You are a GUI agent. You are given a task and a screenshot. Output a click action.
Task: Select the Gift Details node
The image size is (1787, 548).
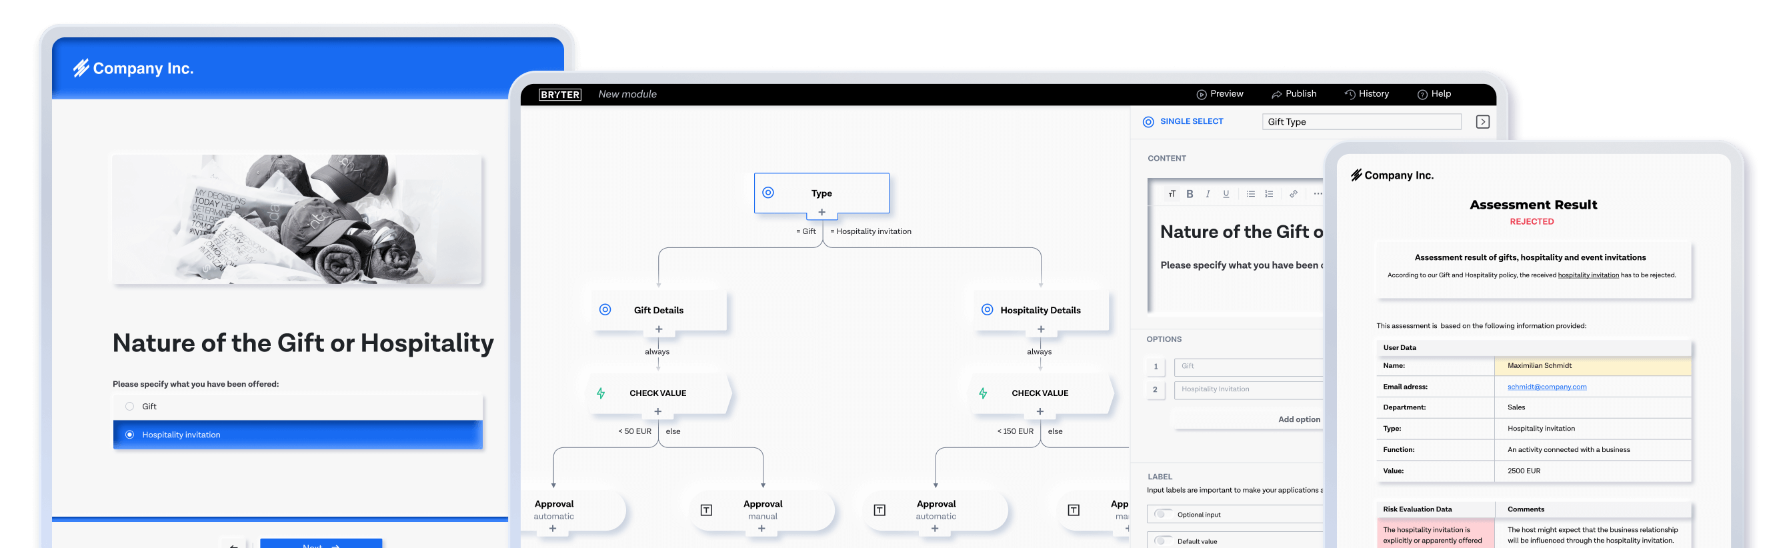coord(658,310)
